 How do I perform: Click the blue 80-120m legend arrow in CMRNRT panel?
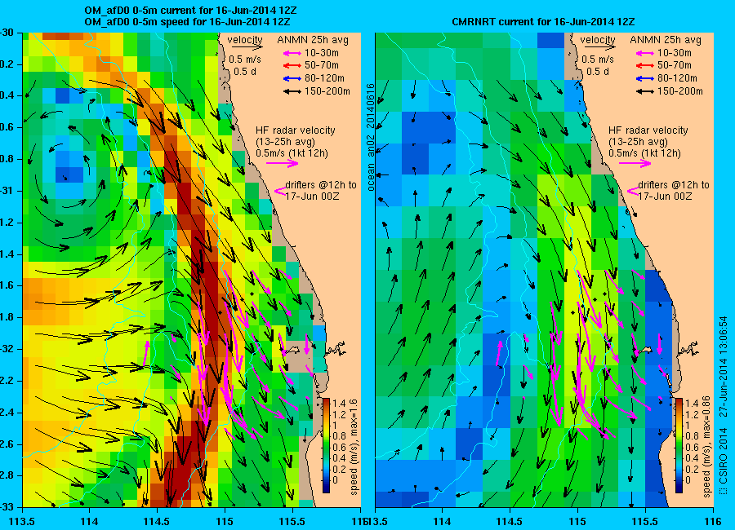[x=645, y=78]
